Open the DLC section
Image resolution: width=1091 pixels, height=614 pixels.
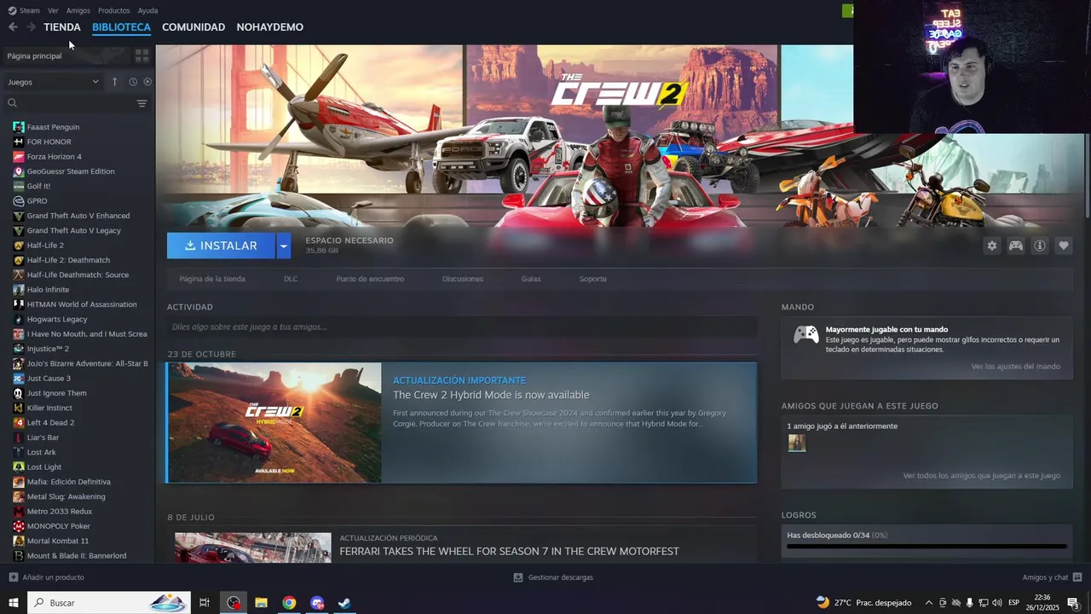pos(291,279)
